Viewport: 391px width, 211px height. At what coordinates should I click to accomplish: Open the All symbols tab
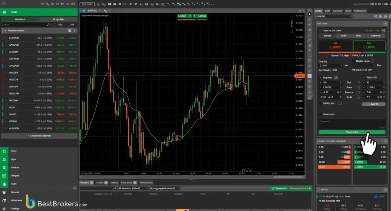coord(58,19)
